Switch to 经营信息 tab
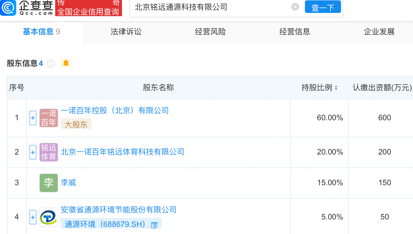This screenshot has height=234, width=413. [x=295, y=32]
